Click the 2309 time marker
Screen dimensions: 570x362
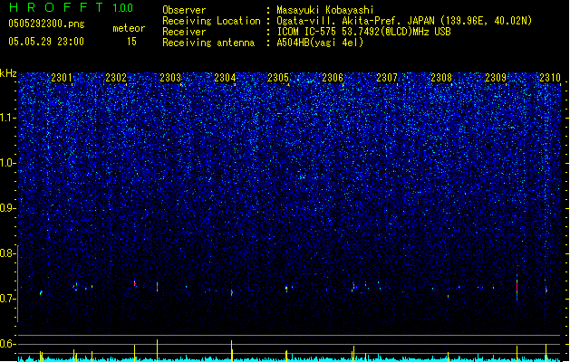tap(496, 78)
